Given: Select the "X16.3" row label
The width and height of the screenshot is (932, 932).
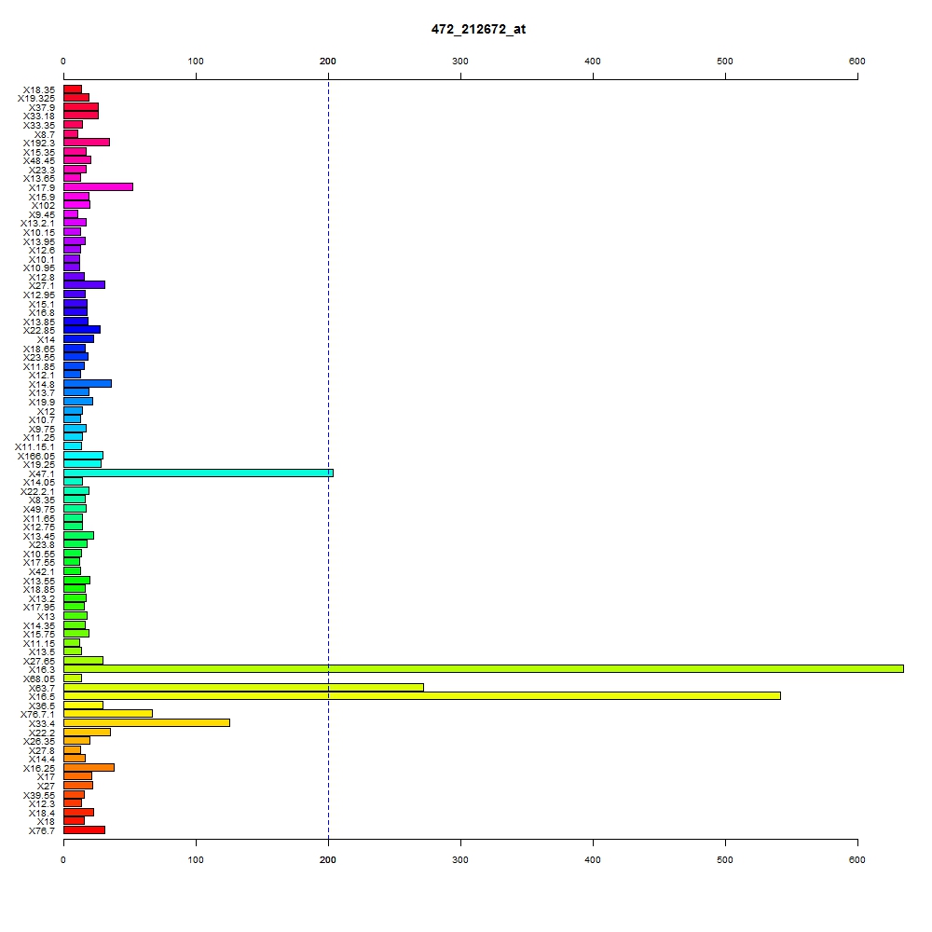Looking at the screenshot, I should [x=42, y=669].
